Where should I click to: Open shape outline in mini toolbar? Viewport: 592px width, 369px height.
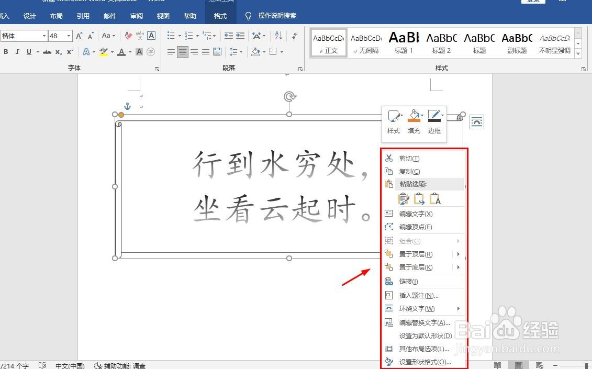tap(434, 122)
